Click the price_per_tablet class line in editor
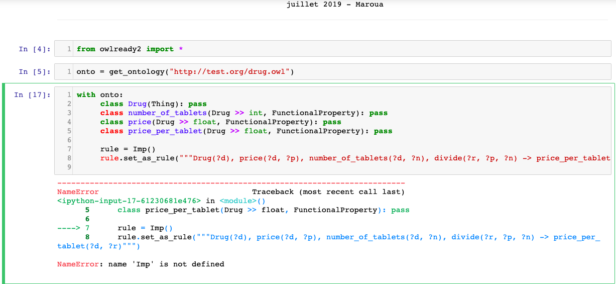 point(246,131)
